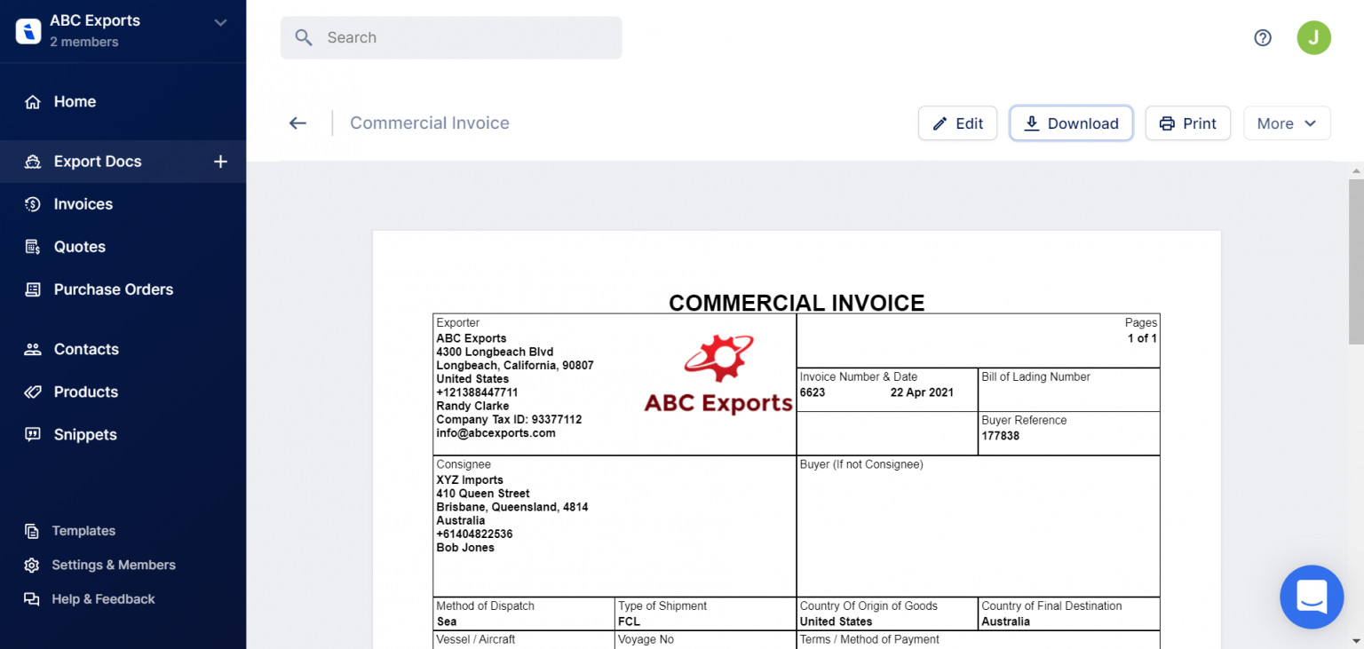Open the help question mark icon

(1262, 37)
